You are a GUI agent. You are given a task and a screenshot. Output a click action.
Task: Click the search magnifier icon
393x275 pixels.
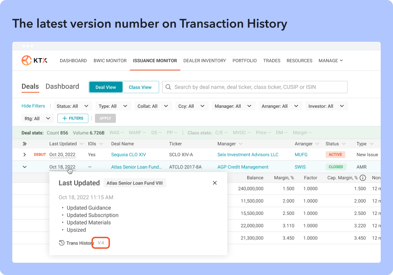click(168, 87)
